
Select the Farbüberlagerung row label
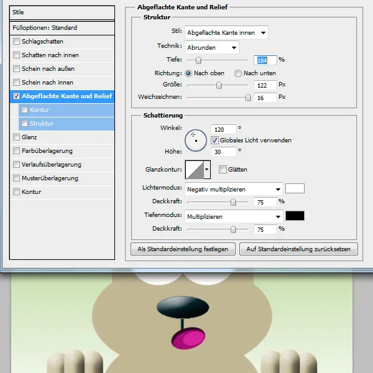coord(47,151)
